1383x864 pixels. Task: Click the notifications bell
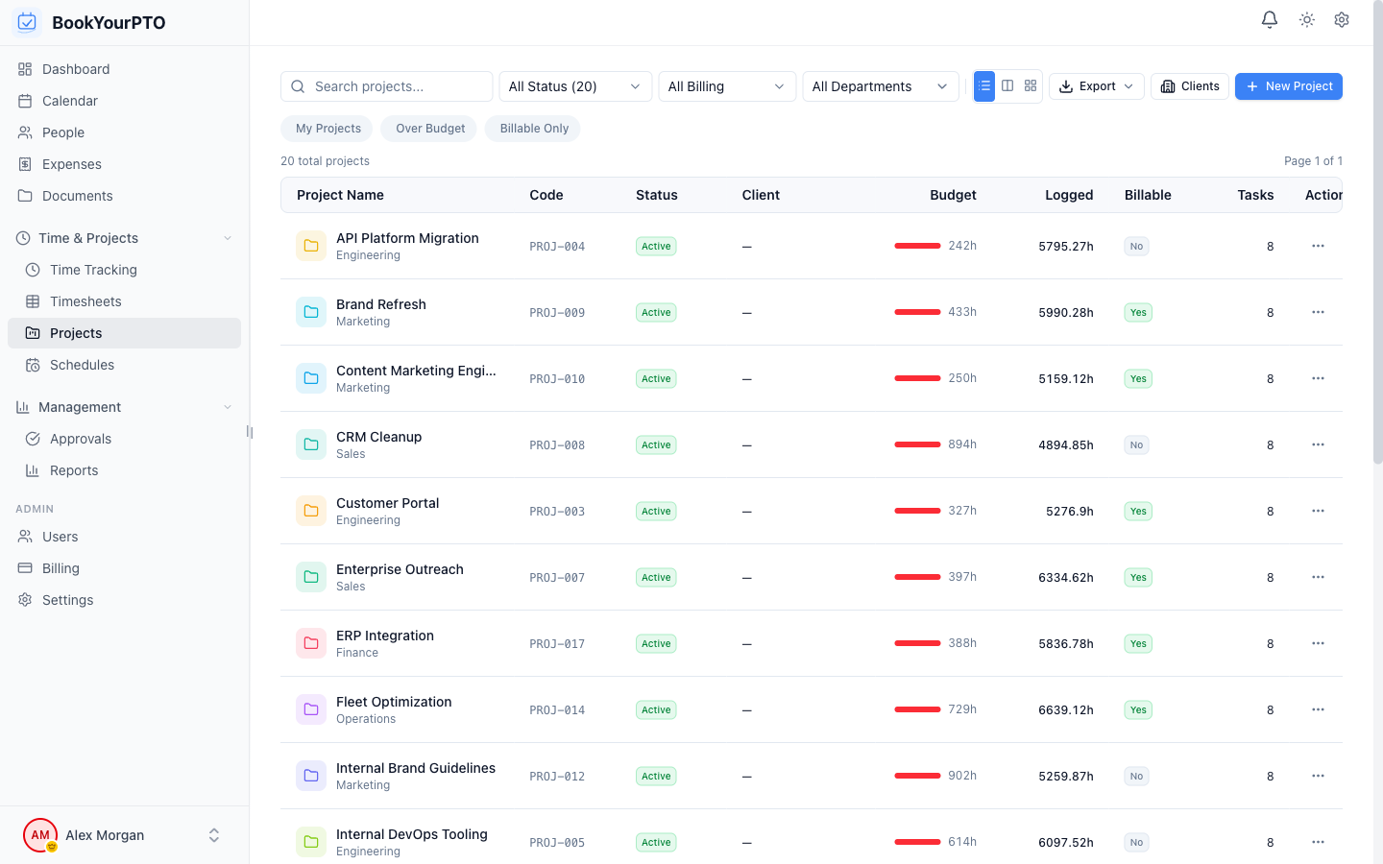point(1269,19)
